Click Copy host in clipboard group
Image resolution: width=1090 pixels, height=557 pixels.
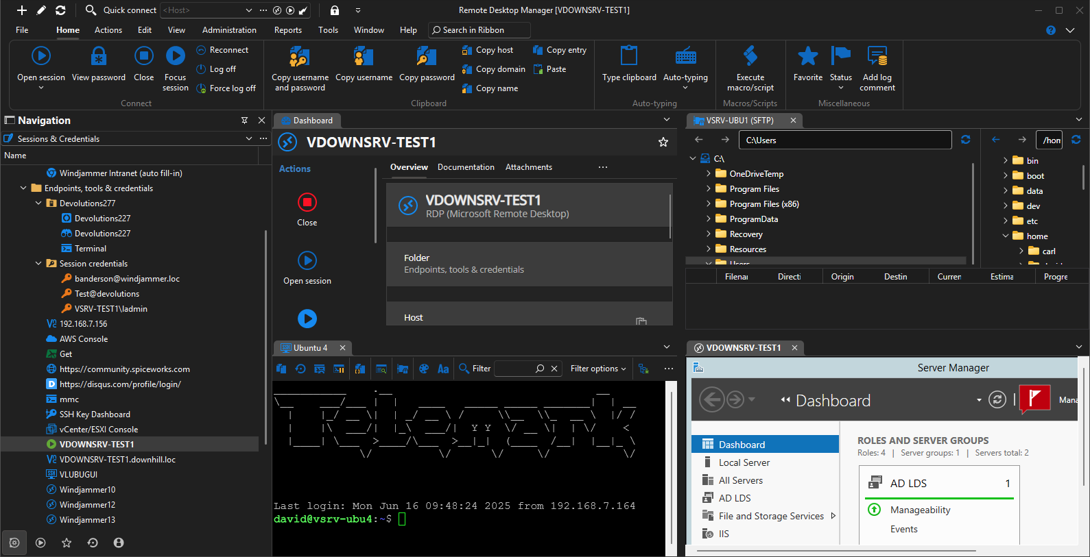pos(488,50)
